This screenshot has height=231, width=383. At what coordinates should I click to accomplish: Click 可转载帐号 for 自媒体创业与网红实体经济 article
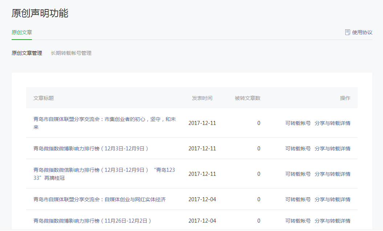tap(298, 199)
